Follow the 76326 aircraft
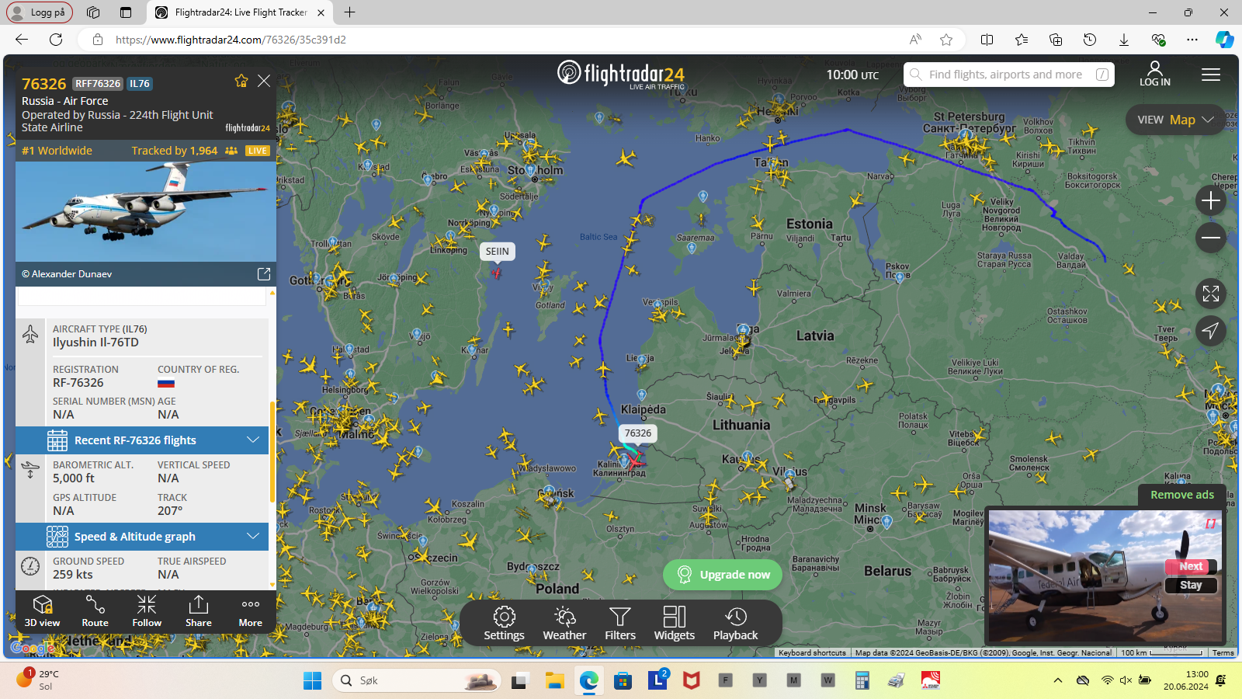 (x=147, y=611)
